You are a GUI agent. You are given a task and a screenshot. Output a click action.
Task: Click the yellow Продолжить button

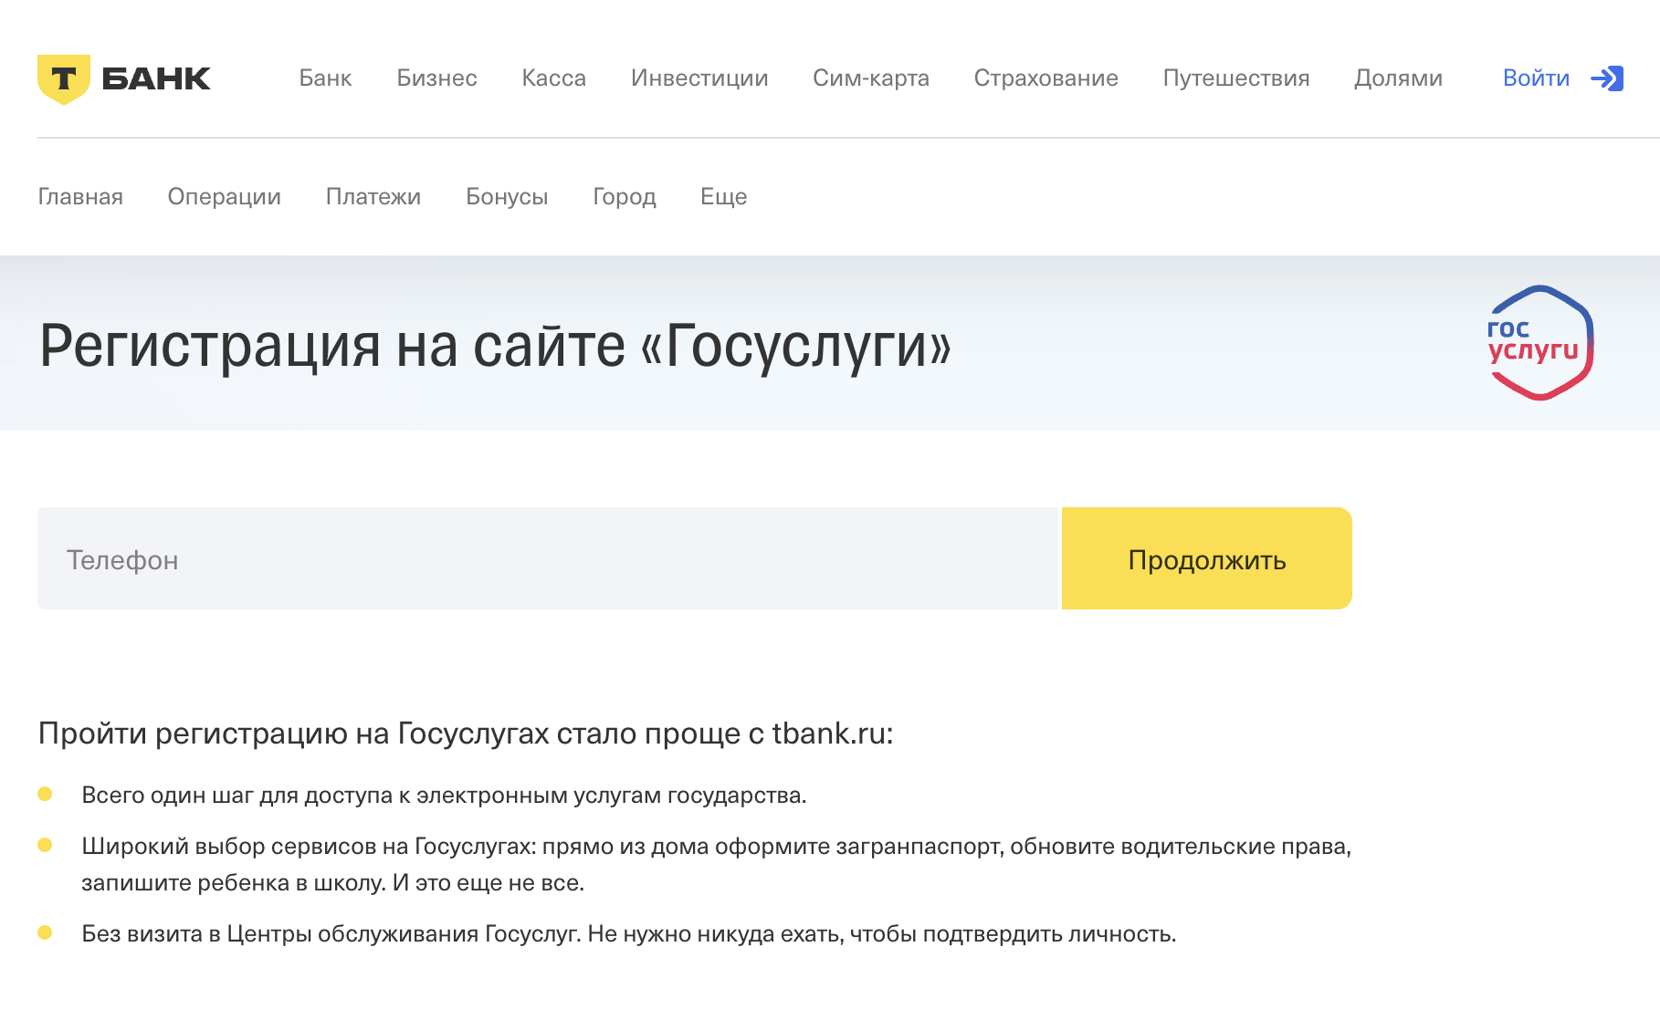pyautogui.click(x=1206, y=558)
